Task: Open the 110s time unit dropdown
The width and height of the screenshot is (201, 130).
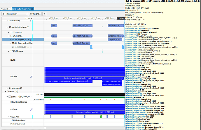Action: pyautogui.click(x=31, y=19)
